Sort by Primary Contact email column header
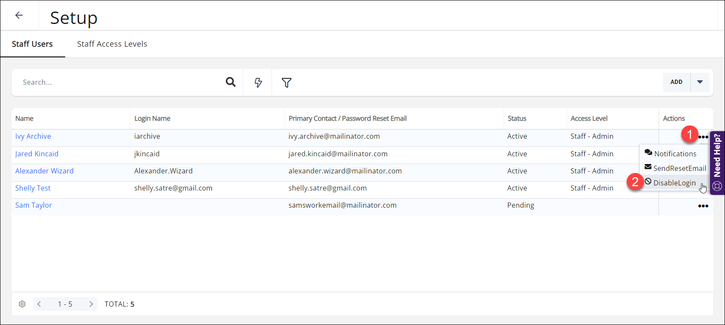The width and height of the screenshot is (725, 325). [x=347, y=119]
